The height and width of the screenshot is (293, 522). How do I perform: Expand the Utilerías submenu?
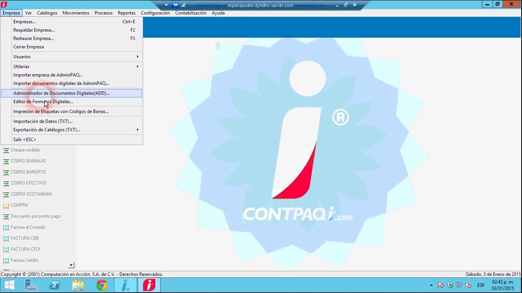(x=71, y=66)
